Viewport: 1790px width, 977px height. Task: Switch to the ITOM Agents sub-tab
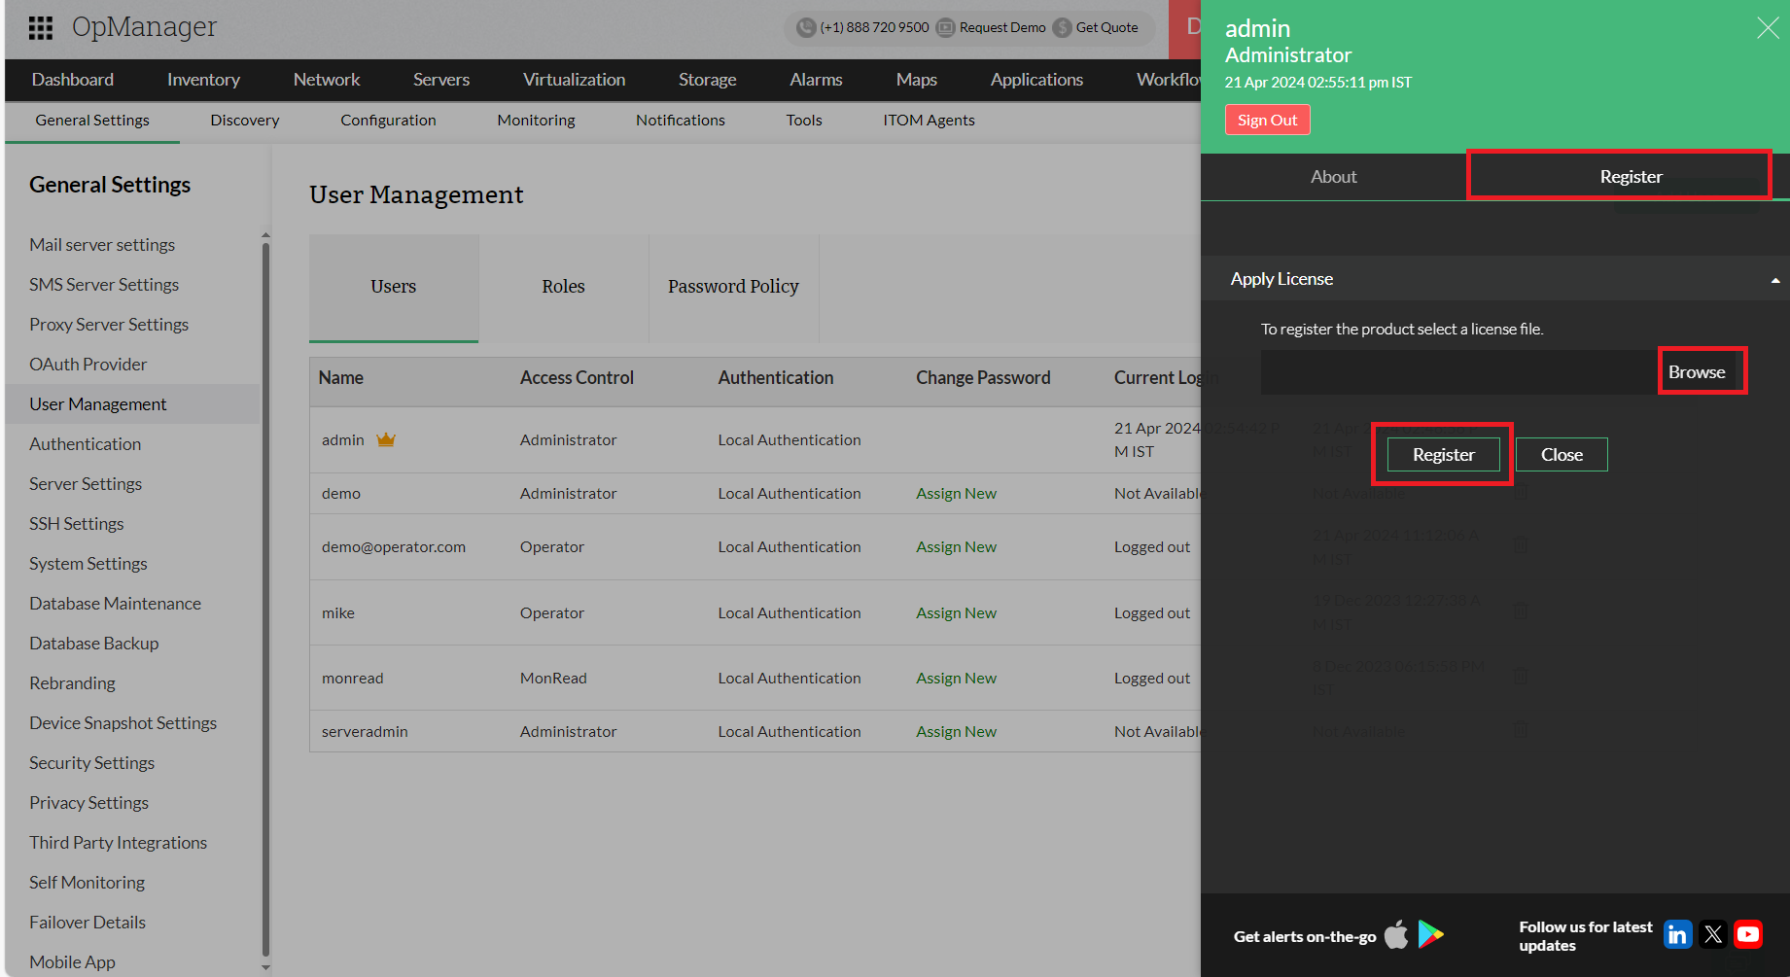click(x=929, y=121)
